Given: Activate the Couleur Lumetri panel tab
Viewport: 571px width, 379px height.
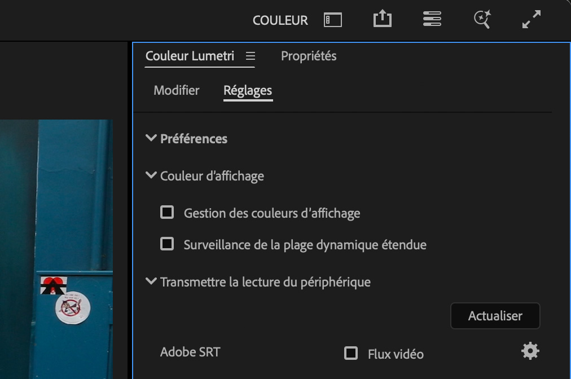Looking at the screenshot, I should 190,56.
